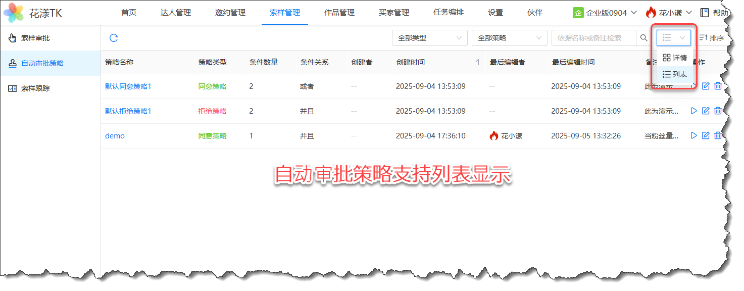The height and width of the screenshot is (291, 744).
Task: Select 列表 view option
Action: point(675,74)
